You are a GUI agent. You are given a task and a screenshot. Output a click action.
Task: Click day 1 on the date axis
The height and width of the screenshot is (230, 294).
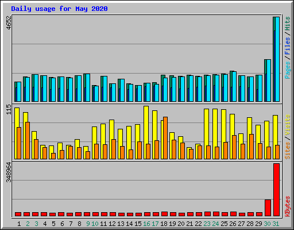(19, 224)
